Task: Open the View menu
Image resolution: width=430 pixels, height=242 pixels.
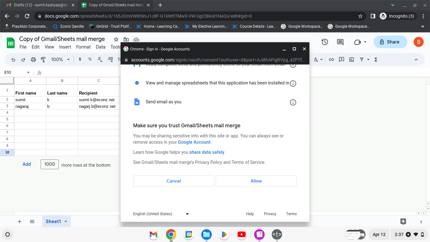Action: (49, 47)
